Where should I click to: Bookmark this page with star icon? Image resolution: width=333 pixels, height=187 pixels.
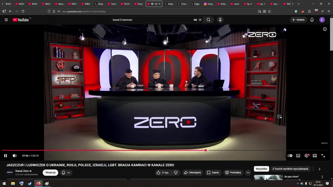(x=269, y=11)
